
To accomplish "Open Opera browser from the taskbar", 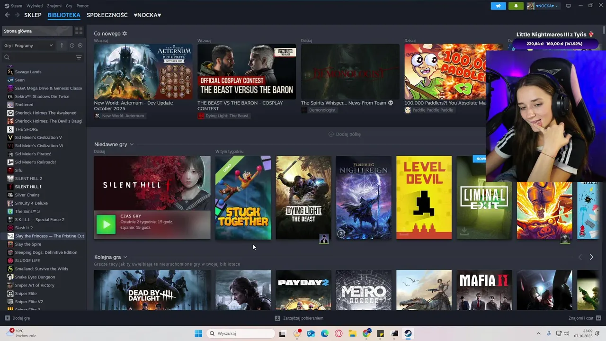I will pyautogui.click(x=339, y=333).
